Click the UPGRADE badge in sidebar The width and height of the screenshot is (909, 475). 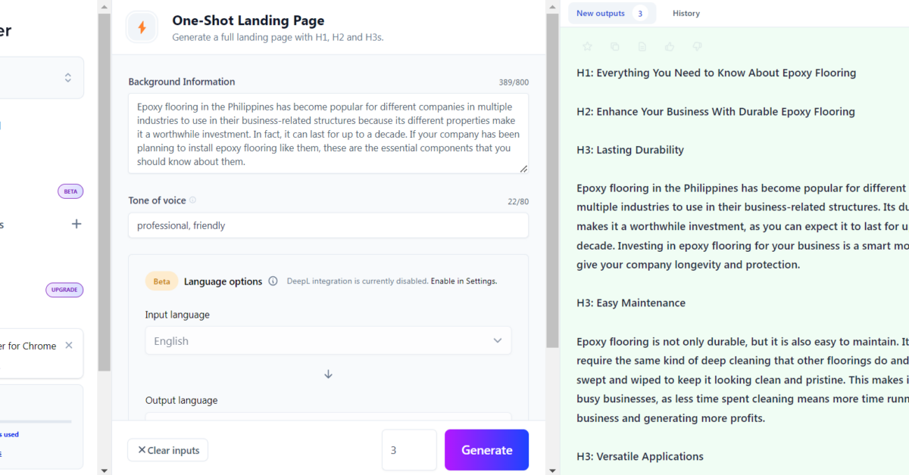point(64,290)
